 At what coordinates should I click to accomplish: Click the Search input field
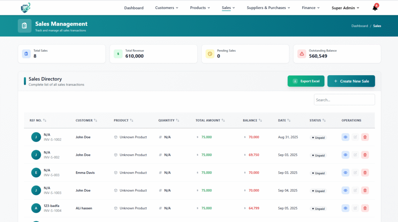[344, 100]
